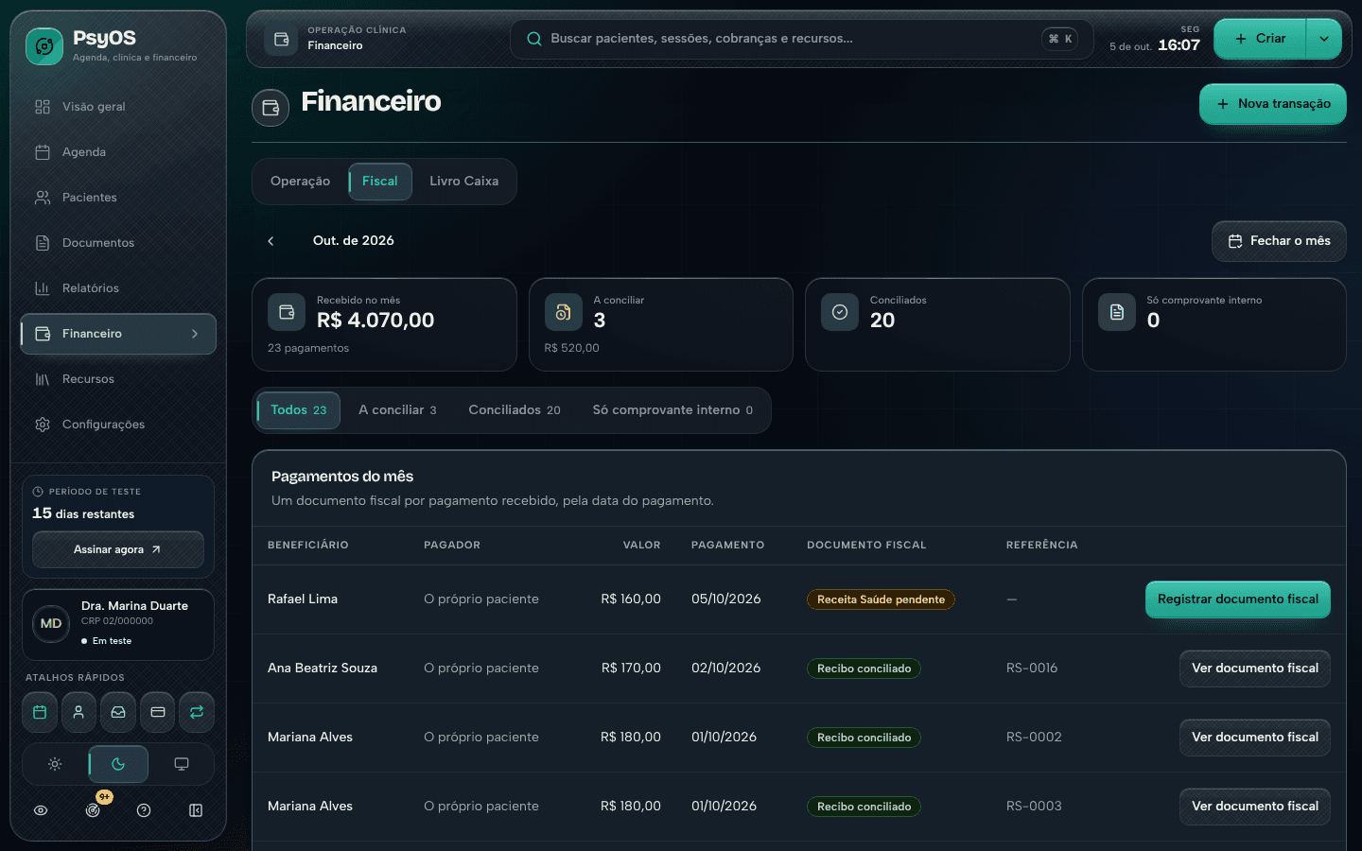
Task: Switch to light theme sun toggle
Action: click(55, 764)
